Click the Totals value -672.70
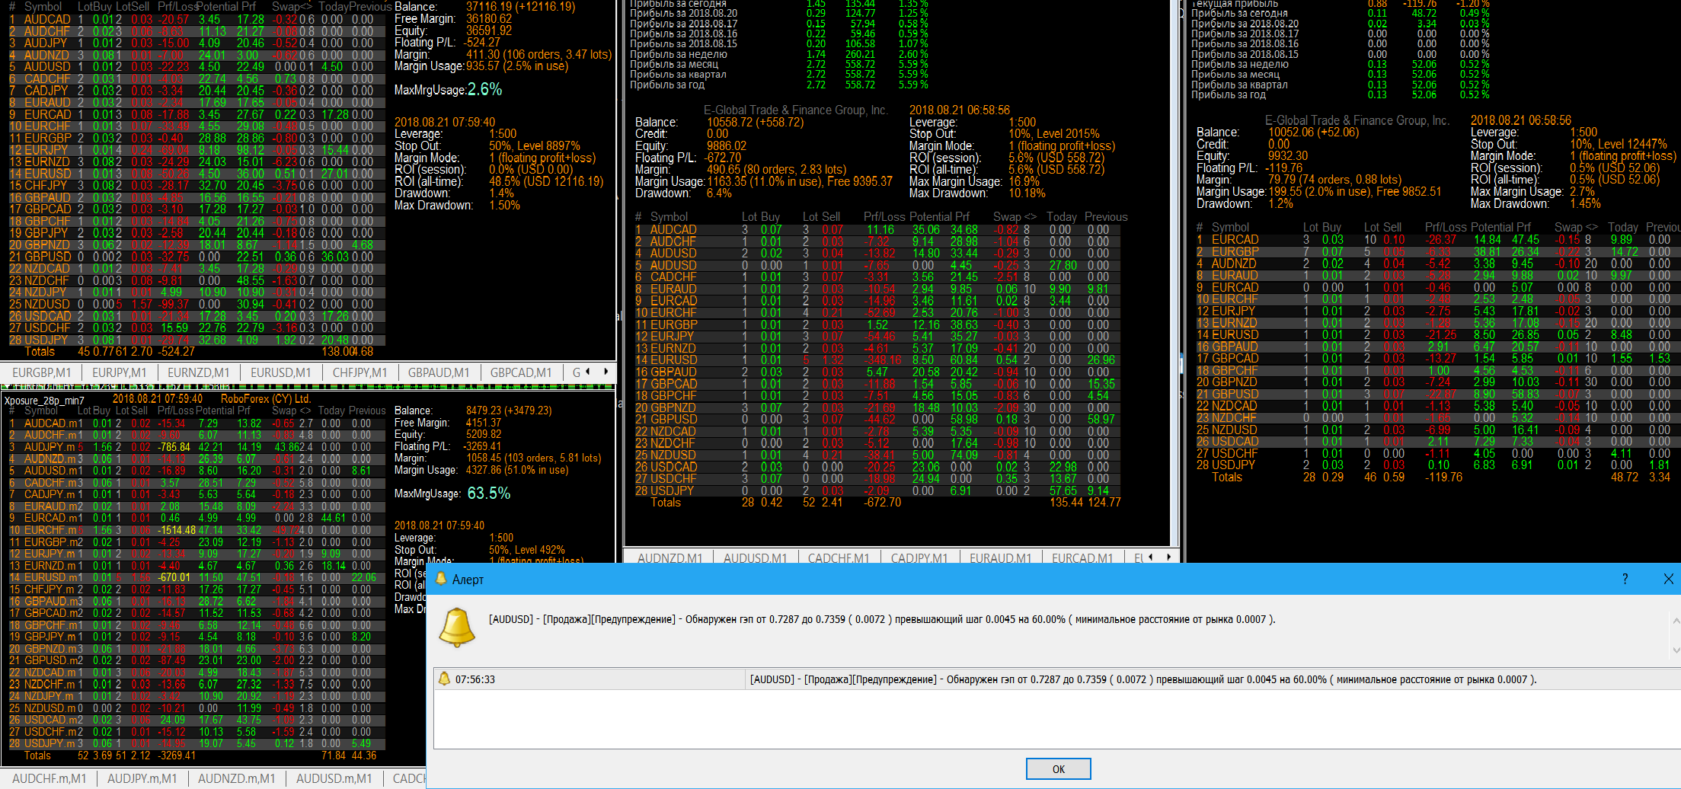 click(x=883, y=503)
